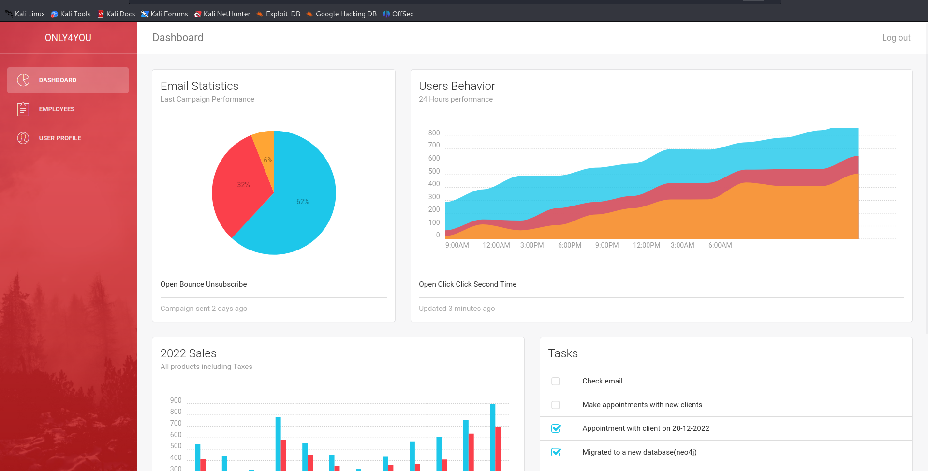The image size is (928, 471).
Task: Go to the EMPLOYEES menu item
Action: pos(68,109)
